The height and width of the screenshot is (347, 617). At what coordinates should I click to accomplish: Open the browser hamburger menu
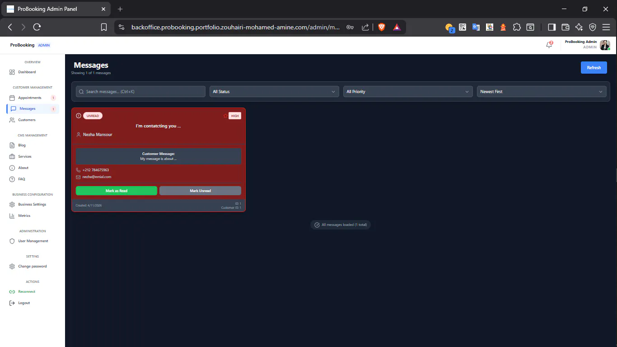[x=606, y=27]
